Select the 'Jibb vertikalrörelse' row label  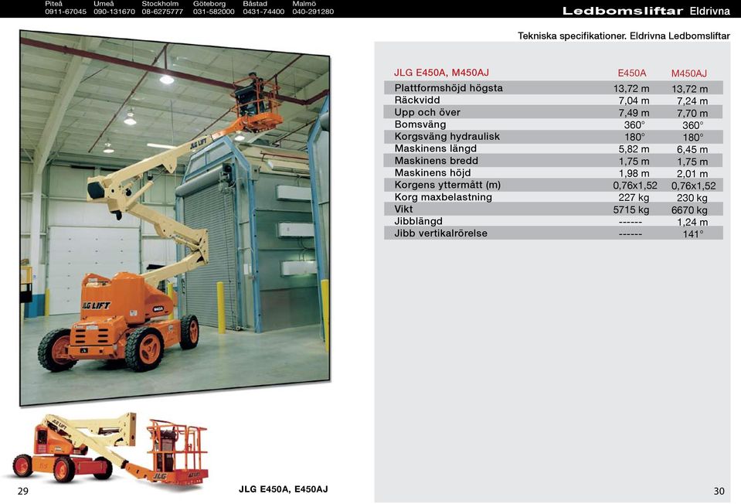pos(441,233)
